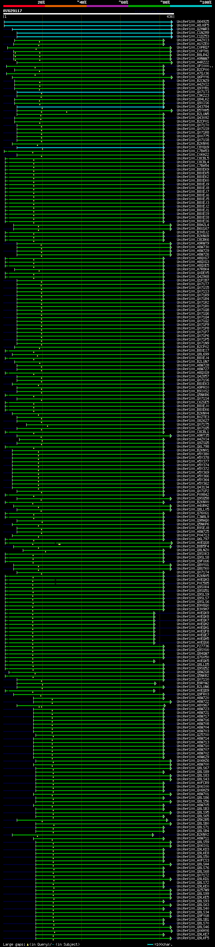
Task: Open the UniRef100_O64925 hit label
Action: [x=193, y=22]
